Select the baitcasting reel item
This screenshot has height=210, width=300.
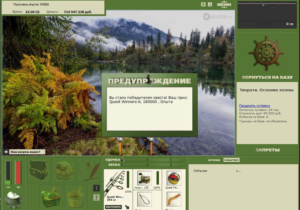pyautogui.click(x=144, y=178)
